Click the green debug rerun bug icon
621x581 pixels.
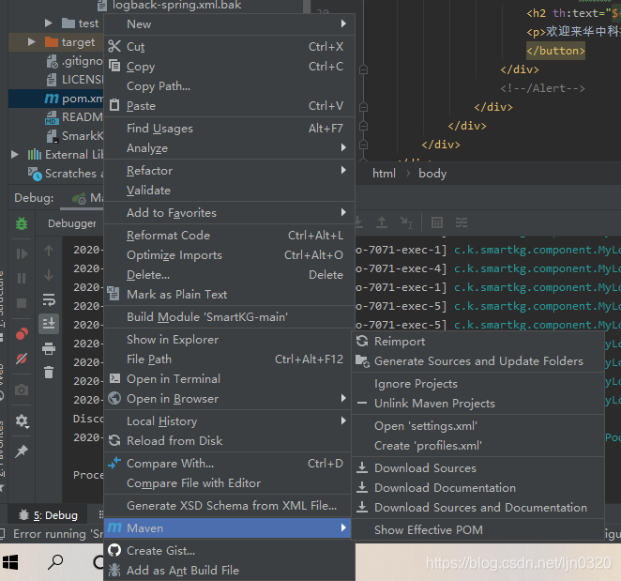[x=22, y=223]
